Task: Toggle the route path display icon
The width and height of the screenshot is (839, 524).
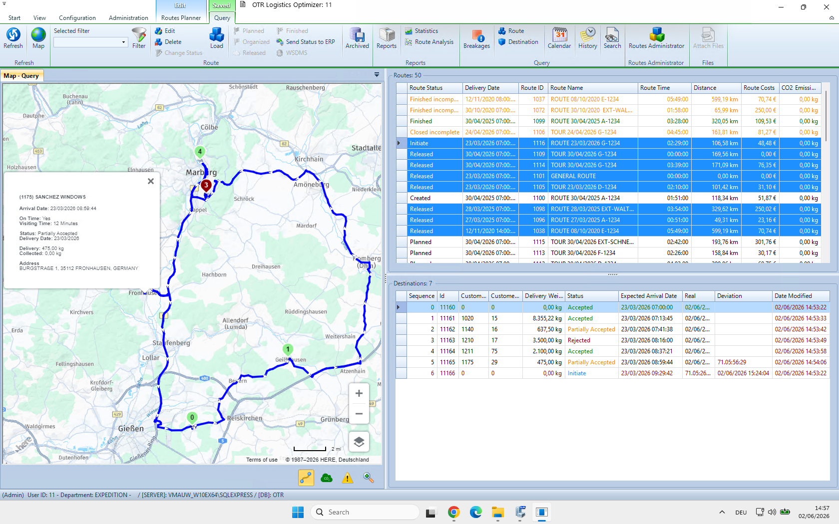Action: (306, 478)
